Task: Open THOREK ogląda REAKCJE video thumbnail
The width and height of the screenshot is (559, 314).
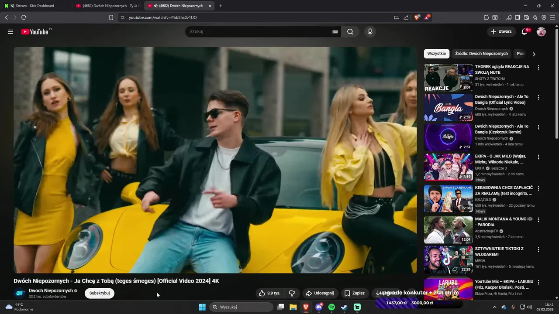Action: pos(448,78)
